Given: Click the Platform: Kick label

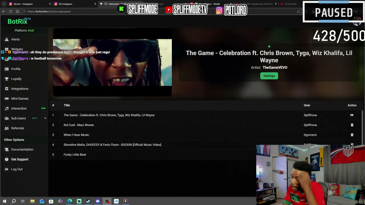Looking at the screenshot, I should pyautogui.click(x=24, y=30).
